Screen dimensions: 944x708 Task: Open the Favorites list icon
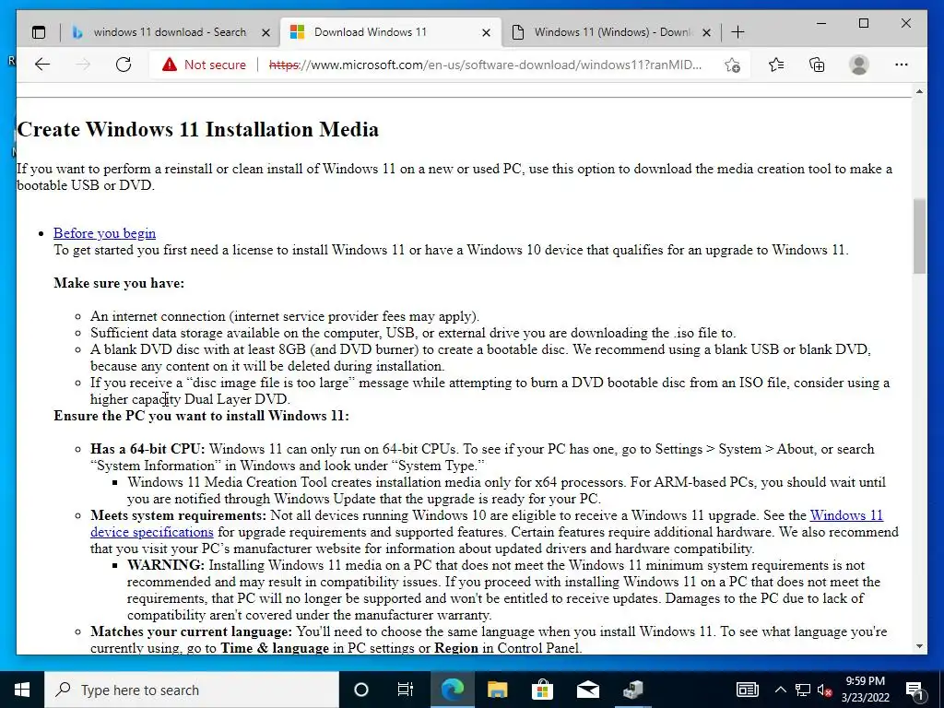coord(776,65)
